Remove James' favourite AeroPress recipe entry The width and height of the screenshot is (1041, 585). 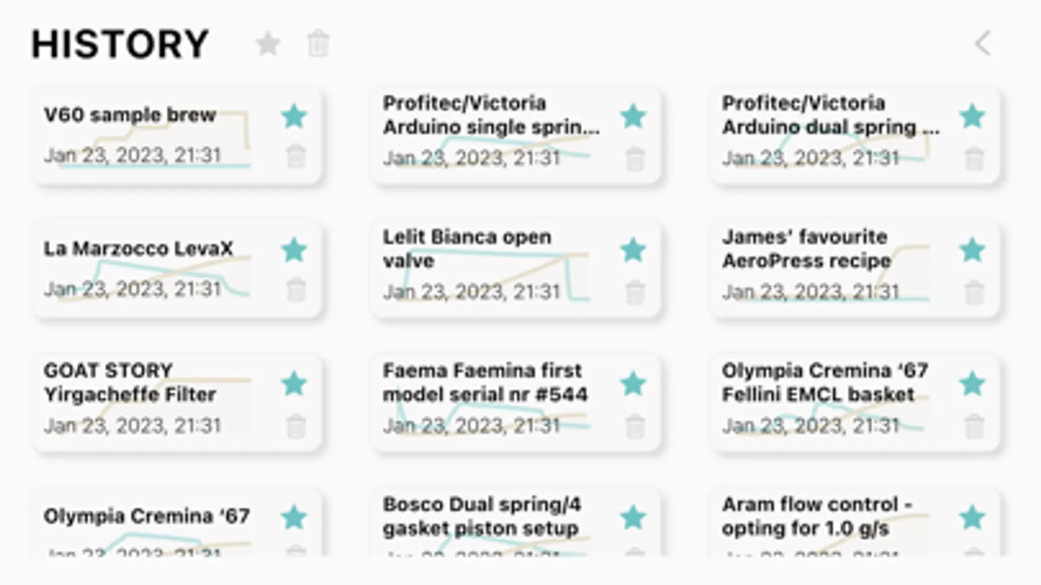974,292
